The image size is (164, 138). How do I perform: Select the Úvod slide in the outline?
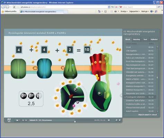pos(140,47)
